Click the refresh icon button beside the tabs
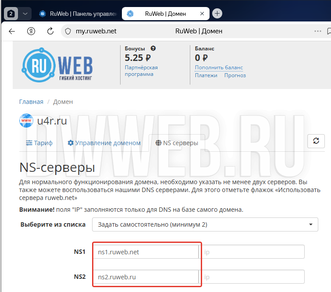This screenshot has width=331, height=292. (x=316, y=141)
